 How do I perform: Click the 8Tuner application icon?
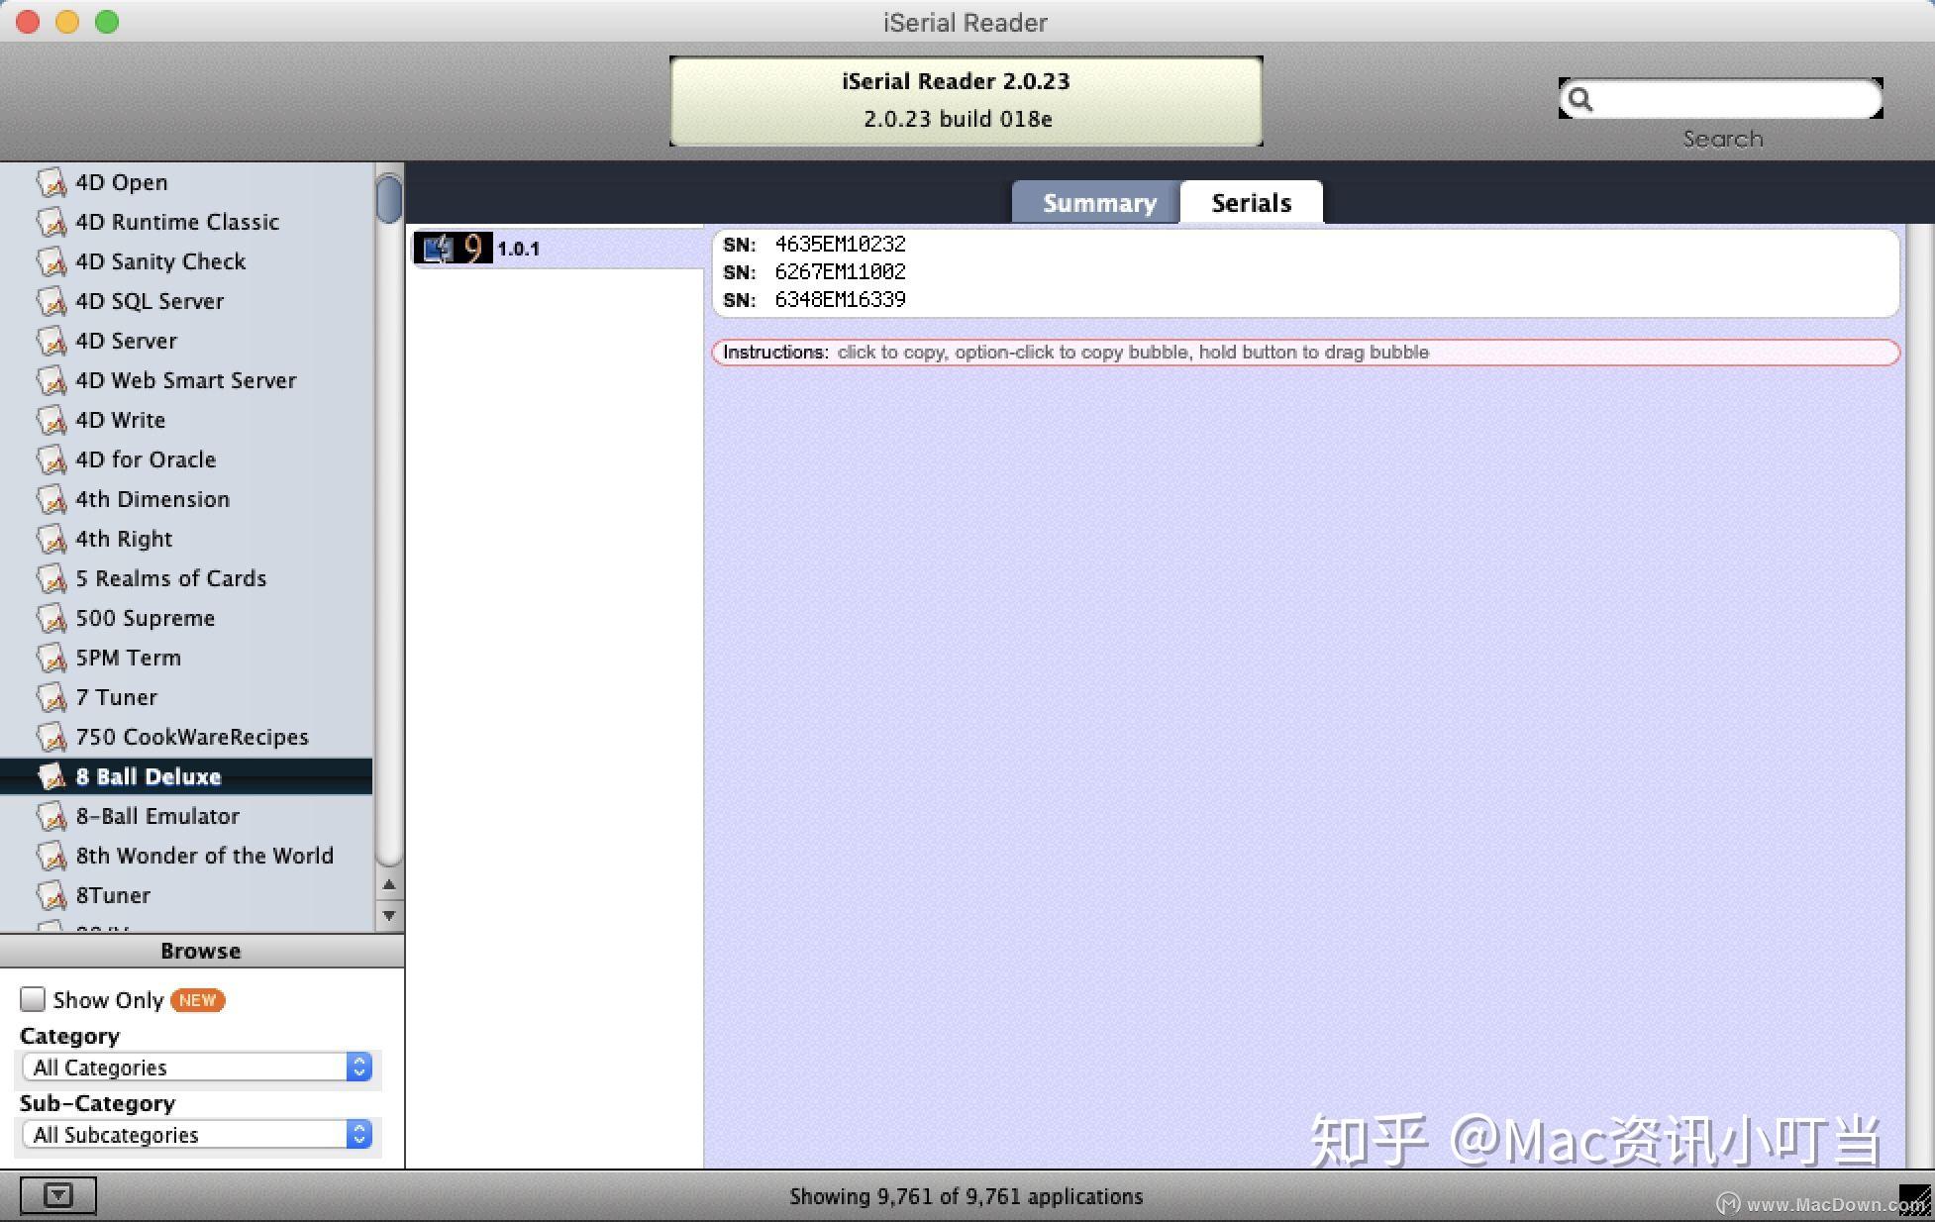pos(51,894)
